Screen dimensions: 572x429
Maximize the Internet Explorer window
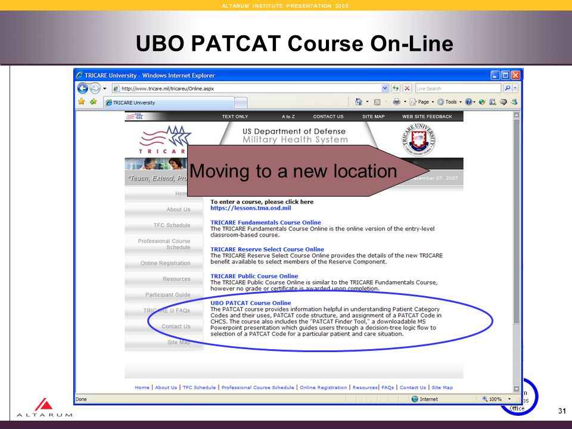coord(505,75)
